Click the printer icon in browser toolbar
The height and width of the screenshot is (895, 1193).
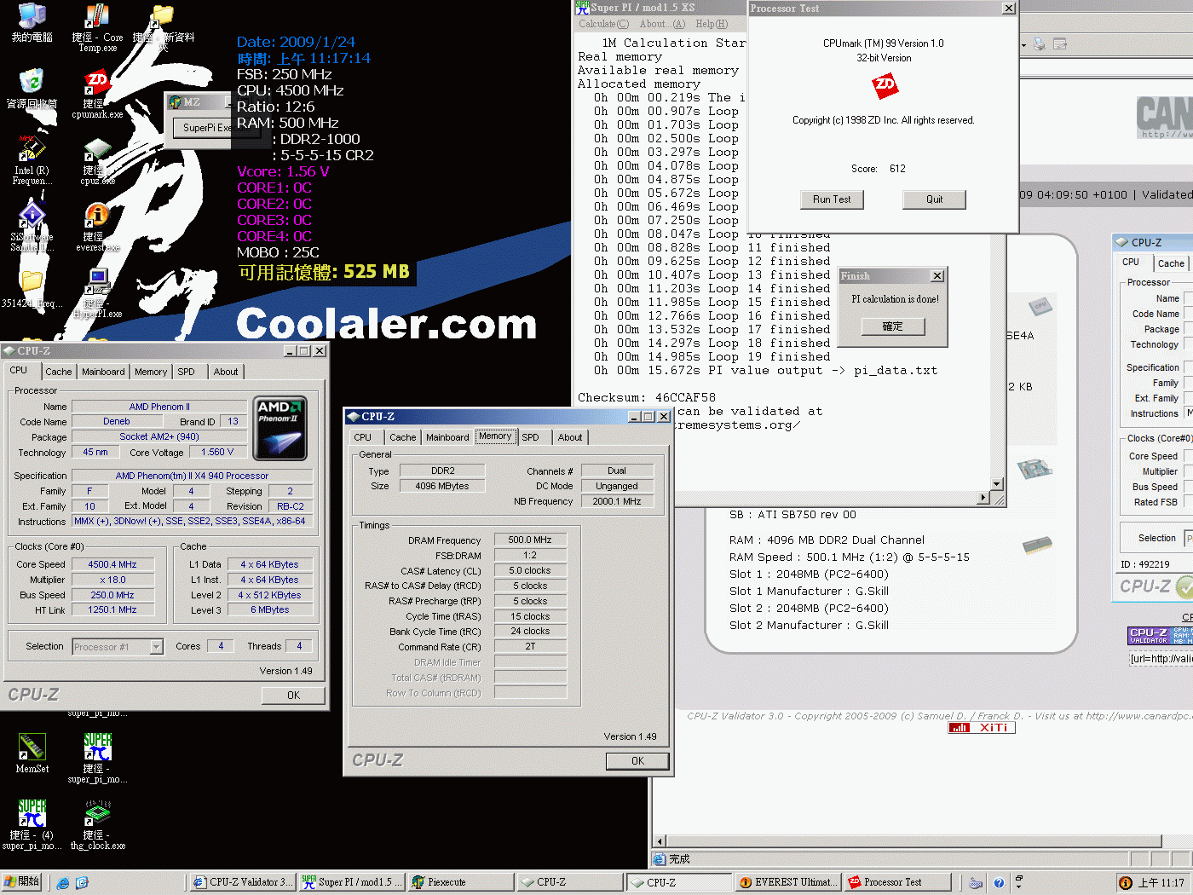(1040, 44)
